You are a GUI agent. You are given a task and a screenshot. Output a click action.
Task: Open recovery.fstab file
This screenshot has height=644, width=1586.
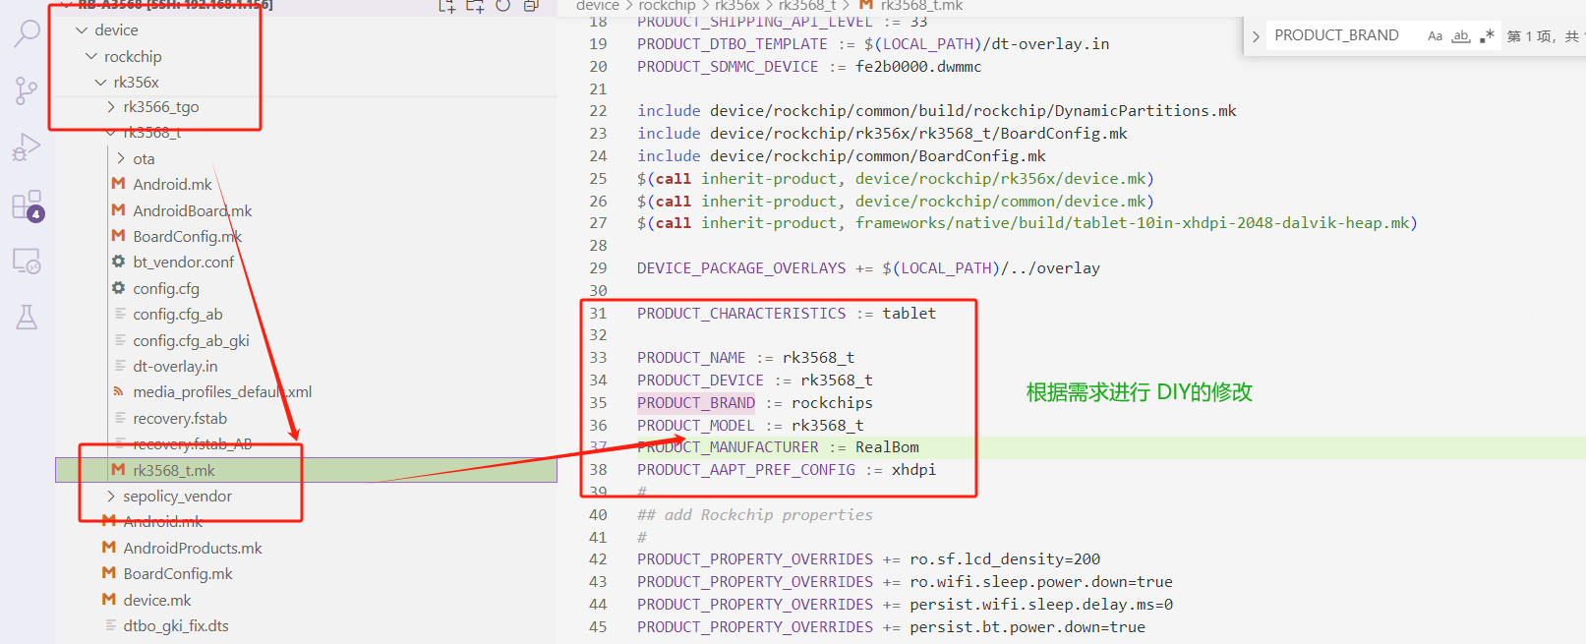pos(180,418)
